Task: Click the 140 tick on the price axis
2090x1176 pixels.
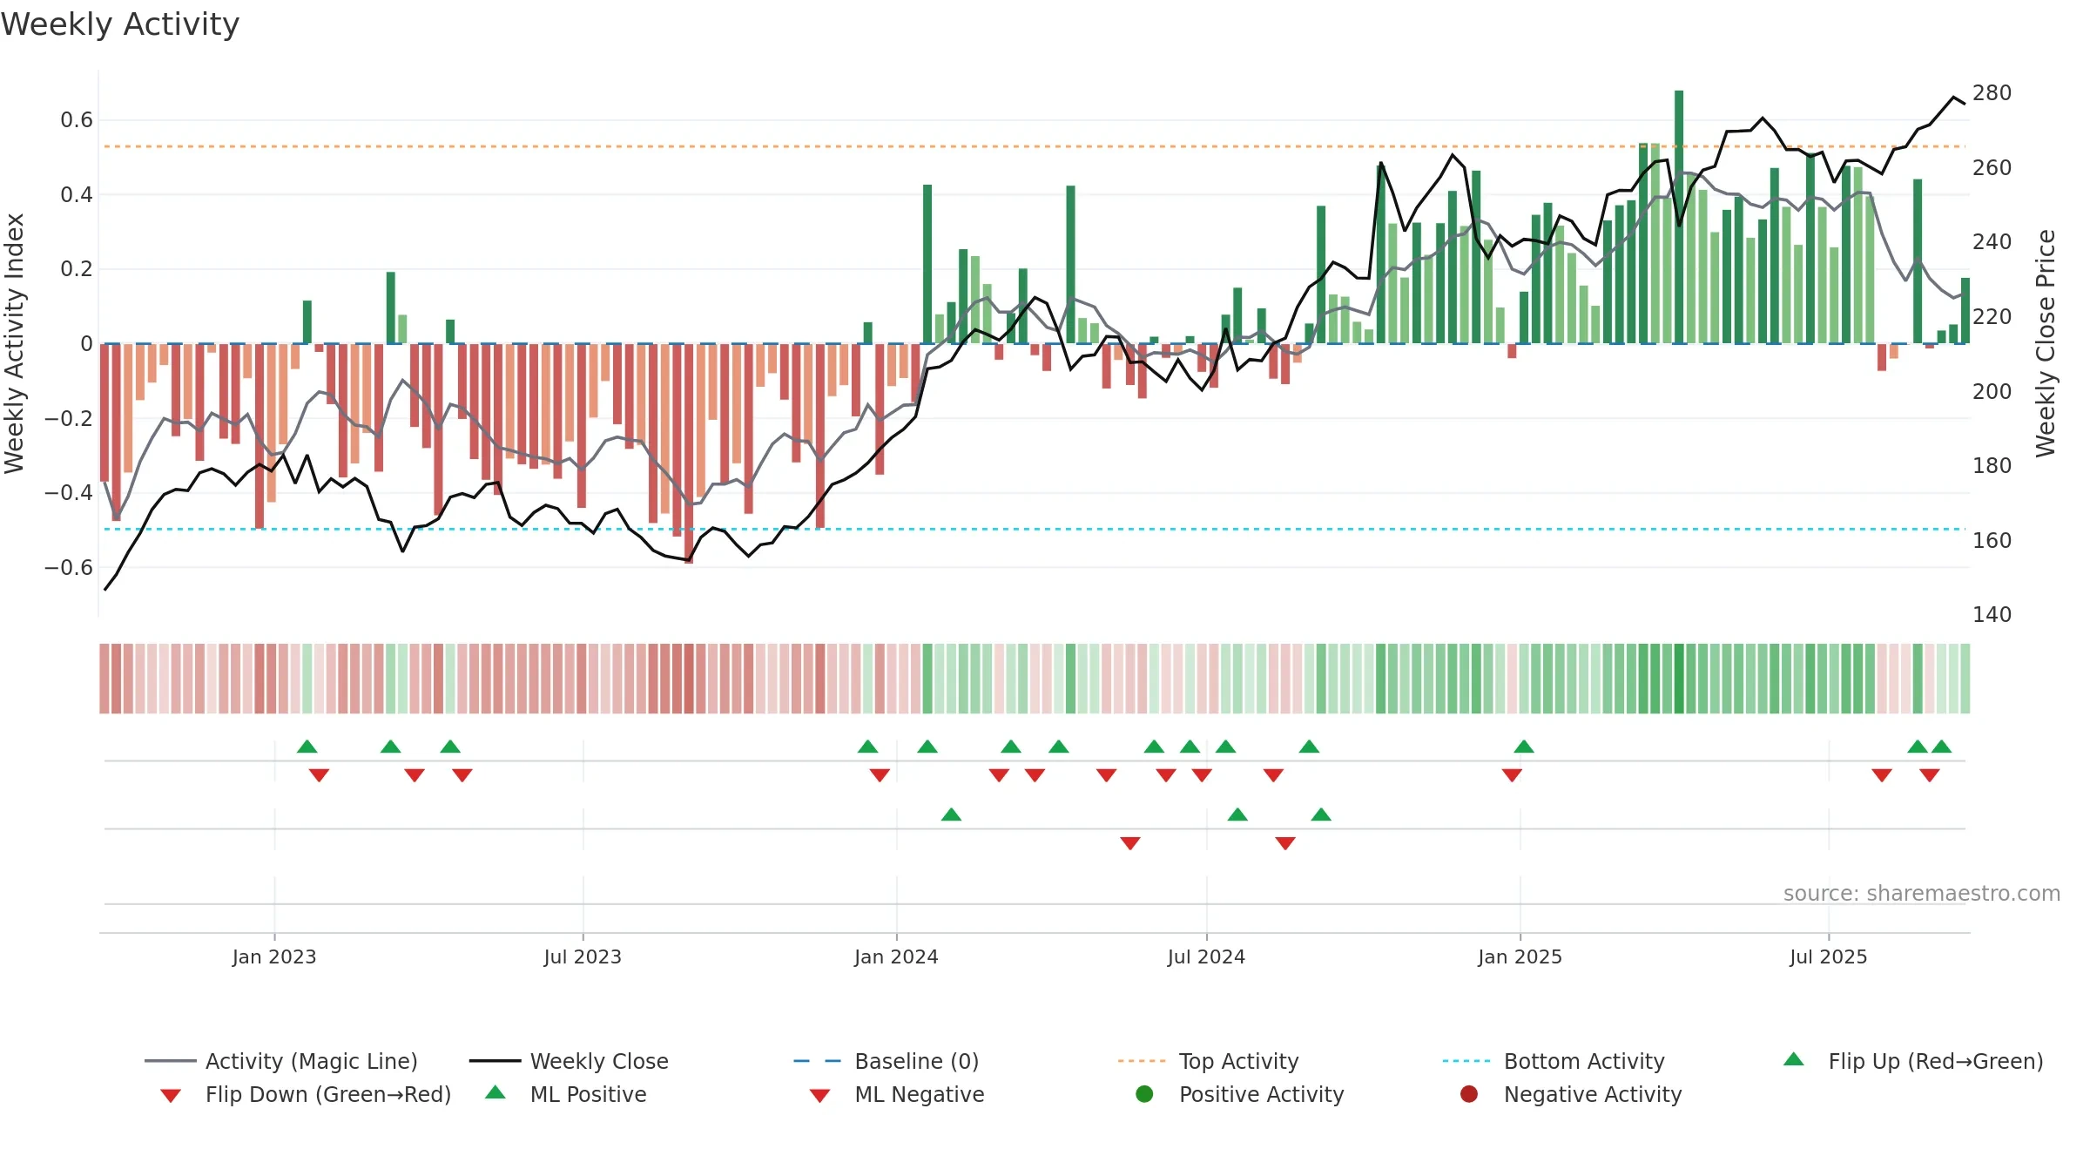Action: click(1992, 615)
